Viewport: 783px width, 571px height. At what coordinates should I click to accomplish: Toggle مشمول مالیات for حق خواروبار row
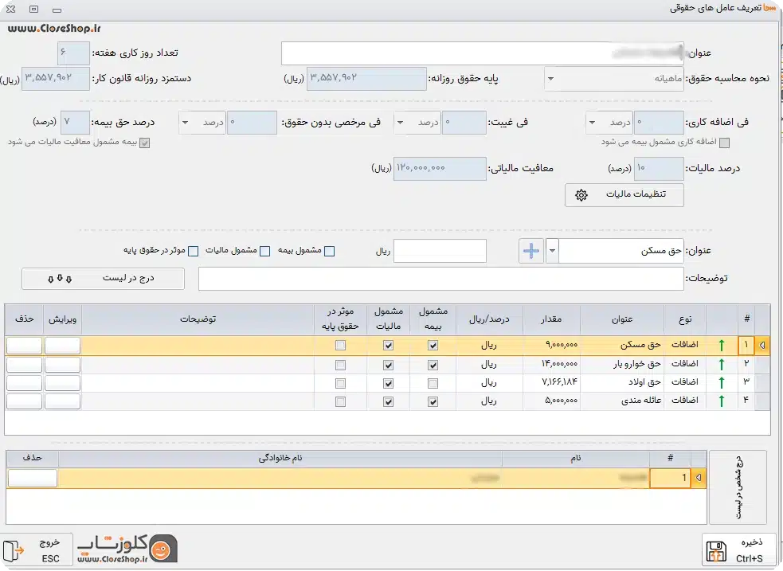tap(388, 366)
